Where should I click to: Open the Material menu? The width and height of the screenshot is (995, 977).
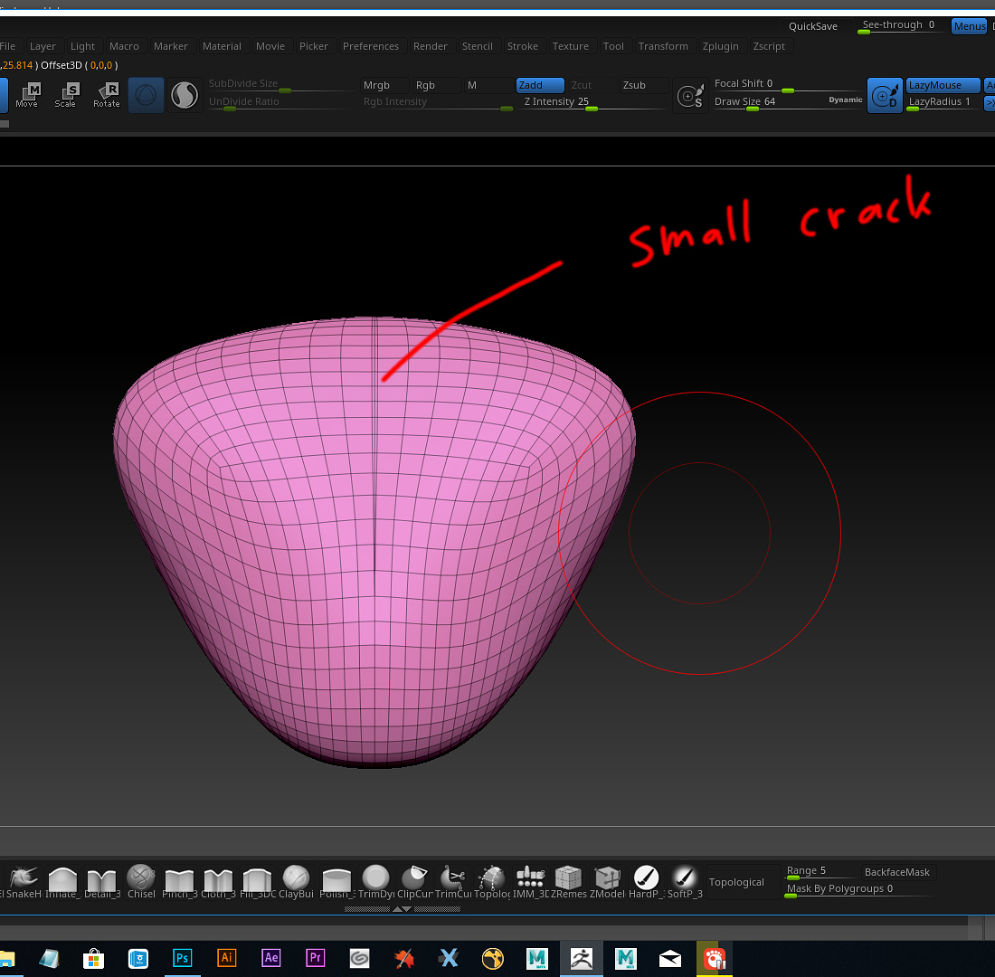click(x=222, y=46)
